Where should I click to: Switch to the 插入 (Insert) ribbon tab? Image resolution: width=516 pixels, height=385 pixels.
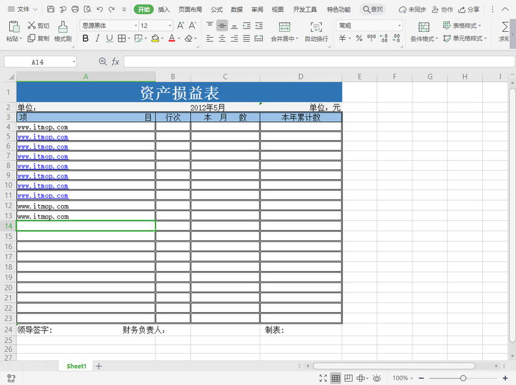[164, 10]
